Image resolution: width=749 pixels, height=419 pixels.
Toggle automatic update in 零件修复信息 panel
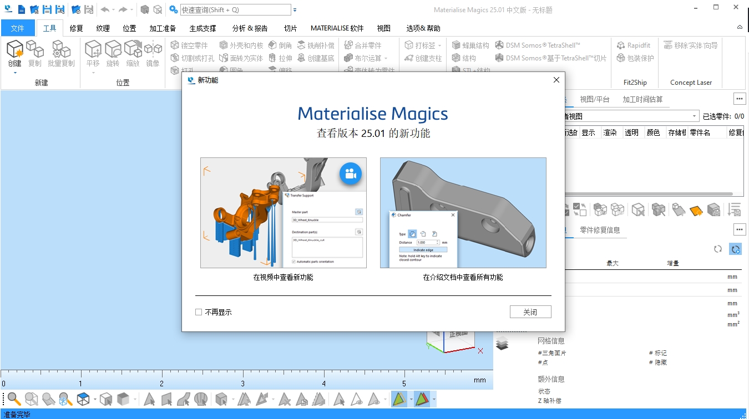(x=736, y=249)
